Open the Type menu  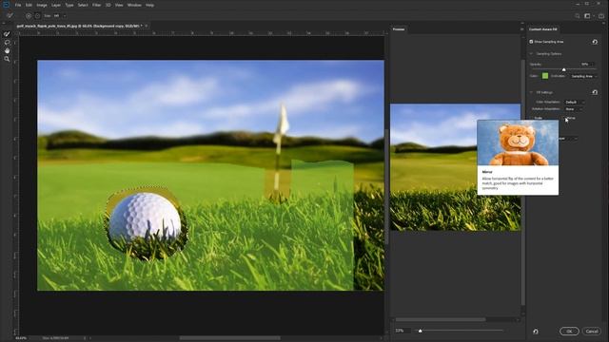click(69, 5)
